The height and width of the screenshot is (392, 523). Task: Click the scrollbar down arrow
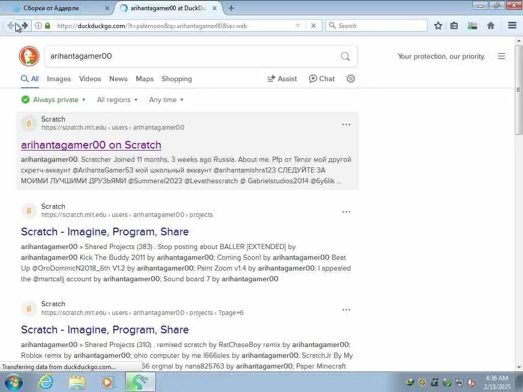[x=519, y=367]
